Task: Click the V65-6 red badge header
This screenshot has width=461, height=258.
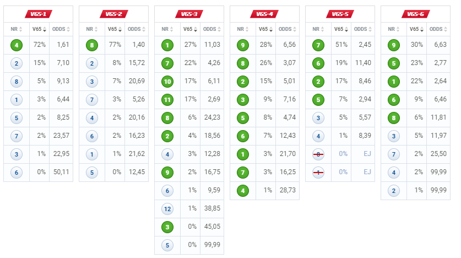Action: pos(415,14)
